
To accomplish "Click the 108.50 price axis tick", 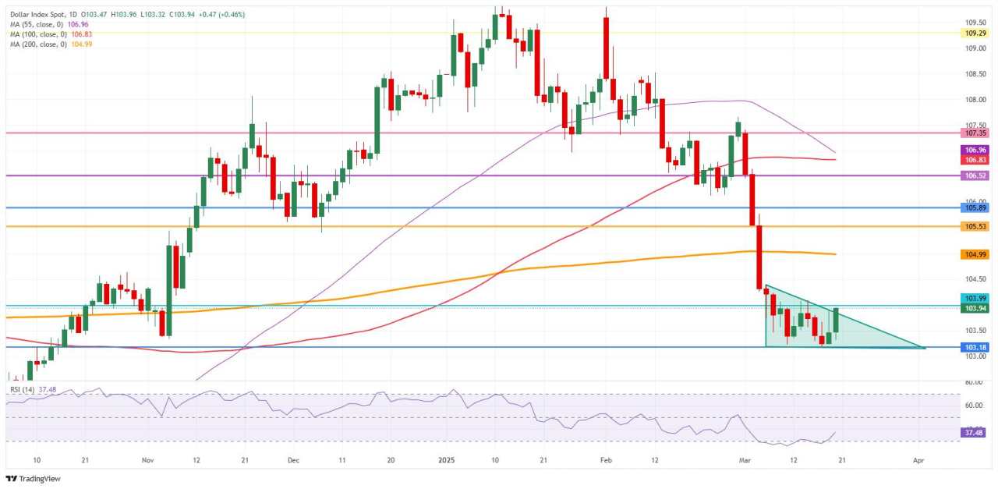I will (978, 74).
